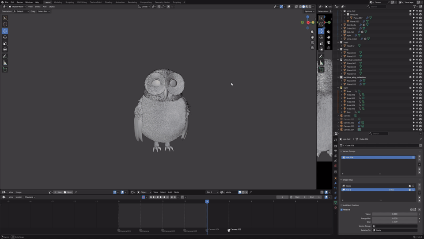Open the Slot 1 dropdown in node editor
Screen dimensions: 424x239
(212, 192)
